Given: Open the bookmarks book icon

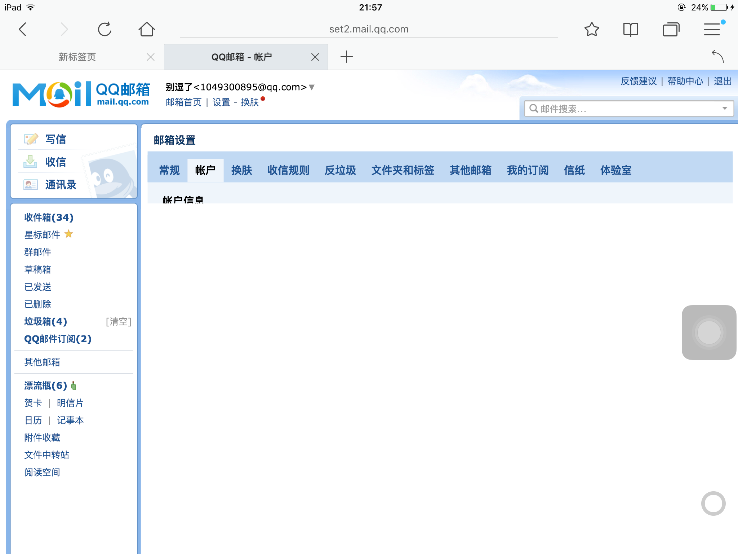Looking at the screenshot, I should click(631, 29).
